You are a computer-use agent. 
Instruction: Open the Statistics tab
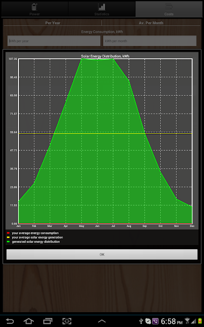101,9
